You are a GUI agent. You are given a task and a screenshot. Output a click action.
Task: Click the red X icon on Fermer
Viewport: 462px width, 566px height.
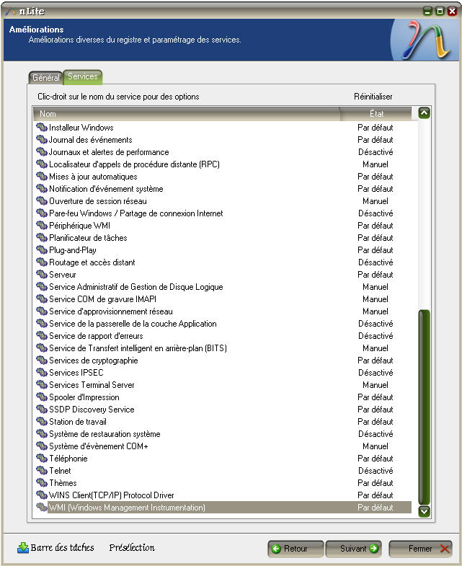445,549
